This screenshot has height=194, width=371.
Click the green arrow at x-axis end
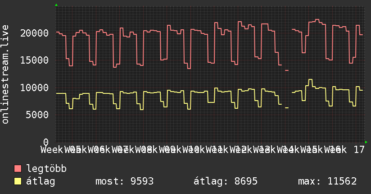pyautogui.click(x=366, y=142)
